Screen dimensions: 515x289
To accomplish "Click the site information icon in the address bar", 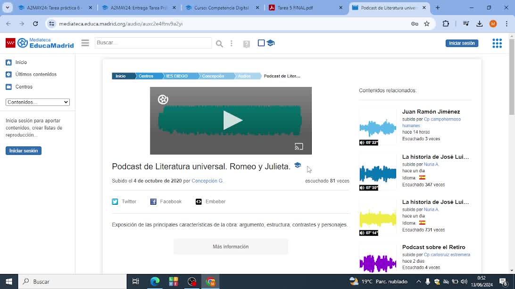I will (51, 24).
